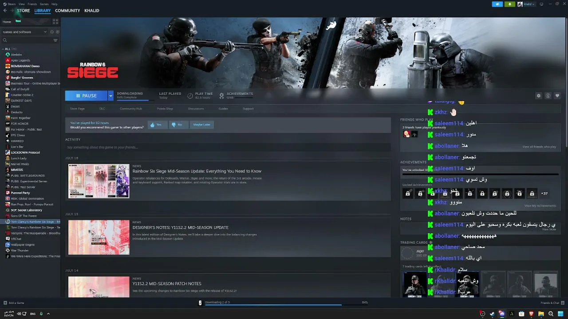
Task: Open dropdown arrow beside Pause button
Action: 110,96
